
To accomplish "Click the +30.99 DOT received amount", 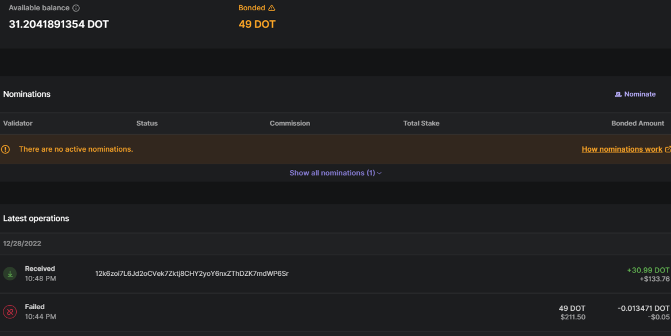I will tap(648, 270).
